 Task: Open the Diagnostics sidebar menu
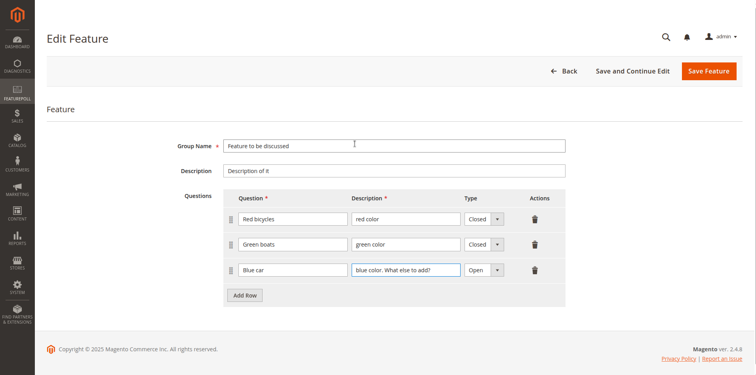click(17, 66)
